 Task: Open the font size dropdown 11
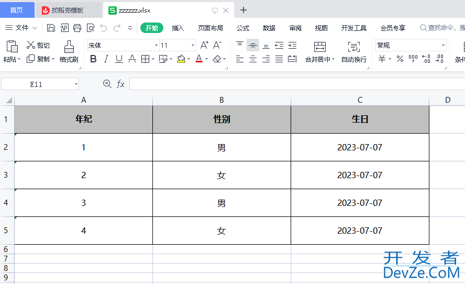pyautogui.click(x=193, y=46)
